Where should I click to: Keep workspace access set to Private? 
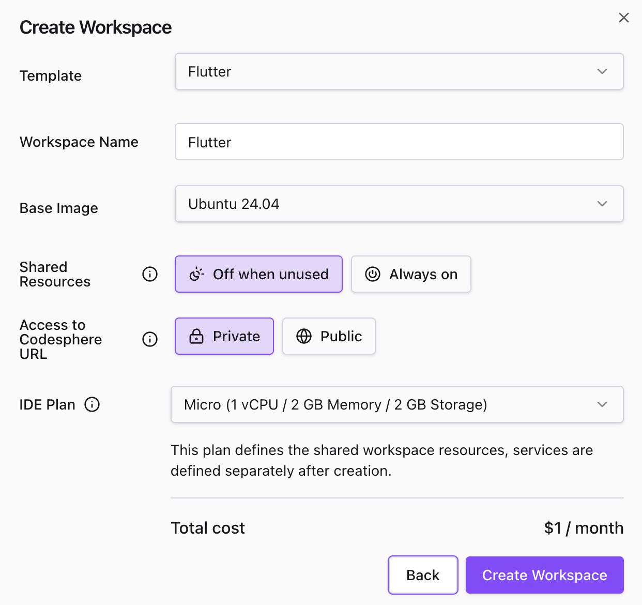pyautogui.click(x=224, y=336)
